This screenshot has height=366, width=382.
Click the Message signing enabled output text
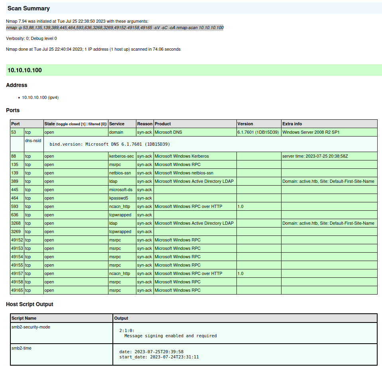tap(170, 336)
